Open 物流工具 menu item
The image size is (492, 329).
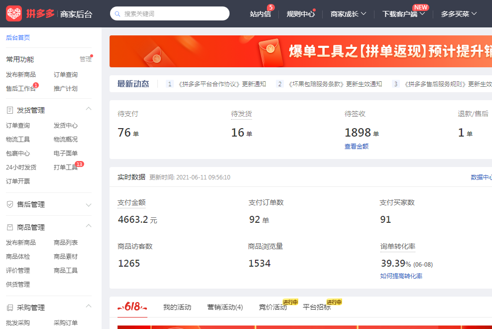tap(18, 139)
